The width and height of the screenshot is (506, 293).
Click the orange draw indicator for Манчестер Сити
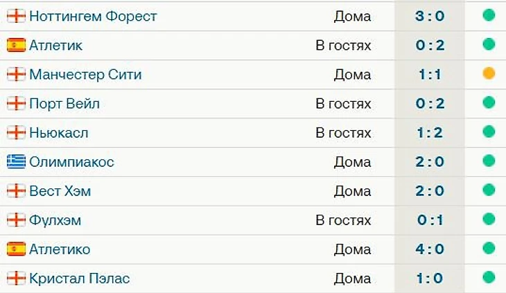pyautogui.click(x=489, y=73)
